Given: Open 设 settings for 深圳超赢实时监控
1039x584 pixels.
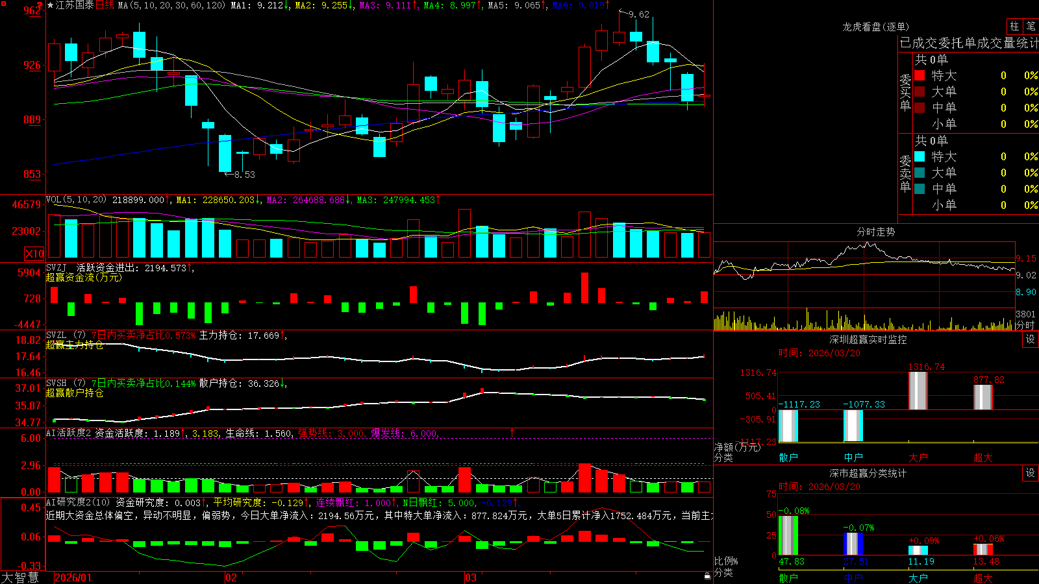Looking at the screenshot, I should coord(1031,339).
